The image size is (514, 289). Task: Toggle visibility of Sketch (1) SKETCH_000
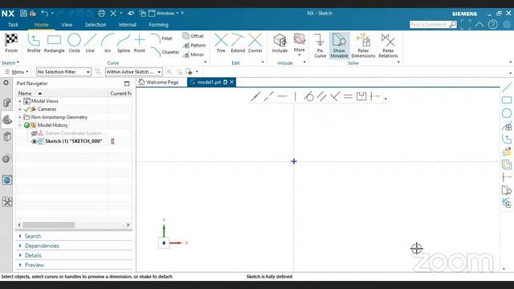tap(34, 141)
